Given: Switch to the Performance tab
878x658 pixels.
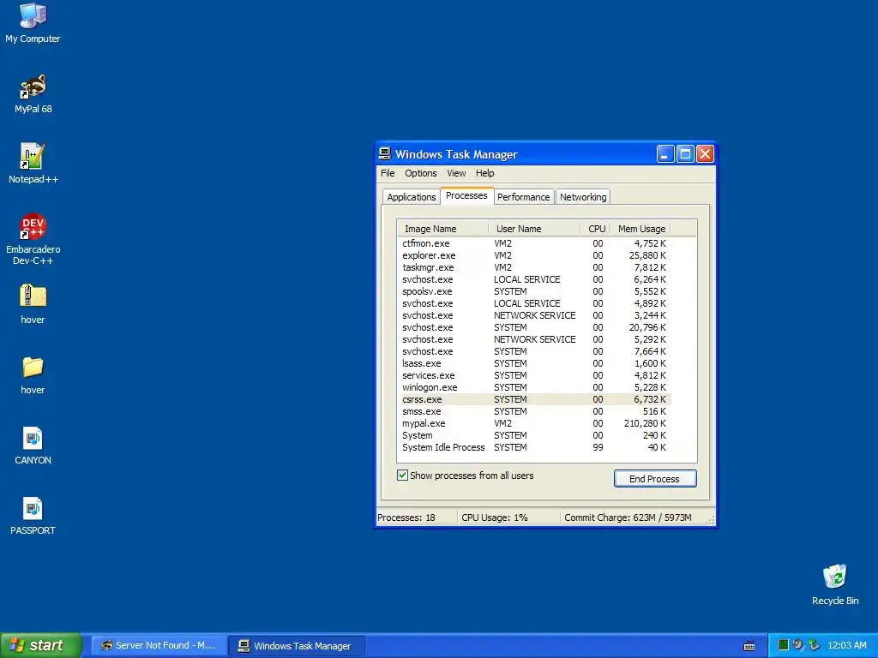Looking at the screenshot, I should (524, 197).
